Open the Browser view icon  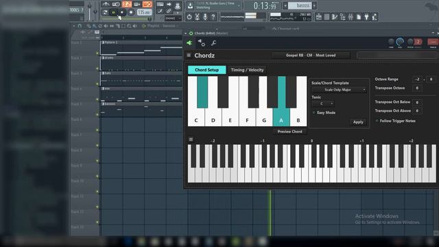click(x=343, y=17)
